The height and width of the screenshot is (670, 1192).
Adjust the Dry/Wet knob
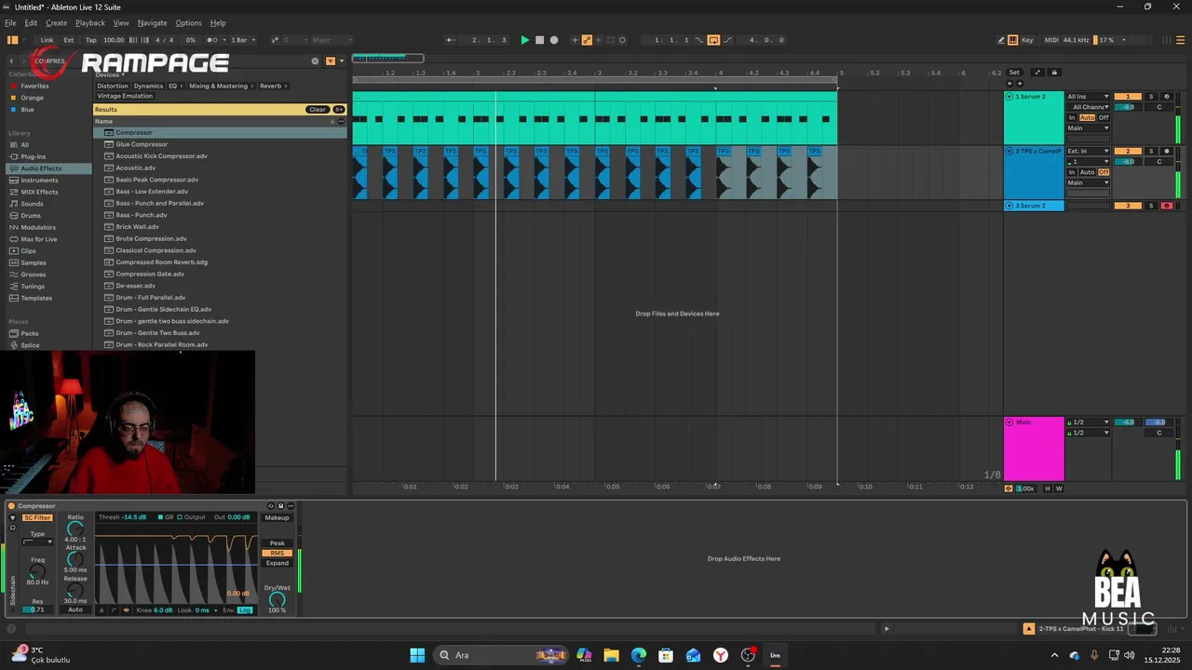277,599
